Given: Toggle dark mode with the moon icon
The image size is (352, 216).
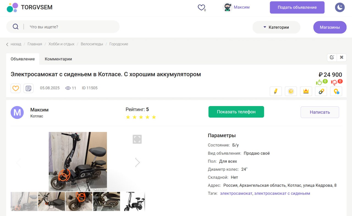Looking at the screenshot, I should (x=340, y=7).
